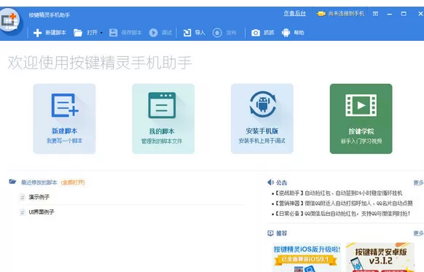Click the 抓抓 camera icon
424x272 pixels.
pos(256,33)
